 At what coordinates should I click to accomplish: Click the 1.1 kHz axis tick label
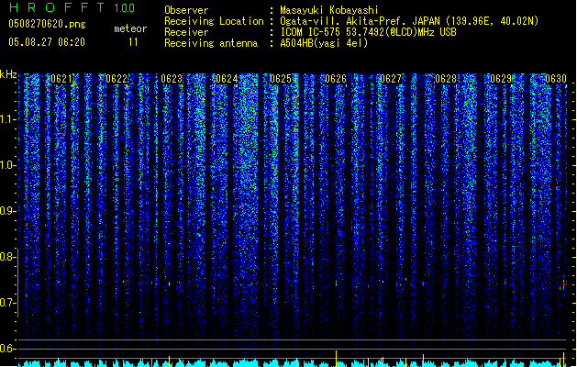7,119
